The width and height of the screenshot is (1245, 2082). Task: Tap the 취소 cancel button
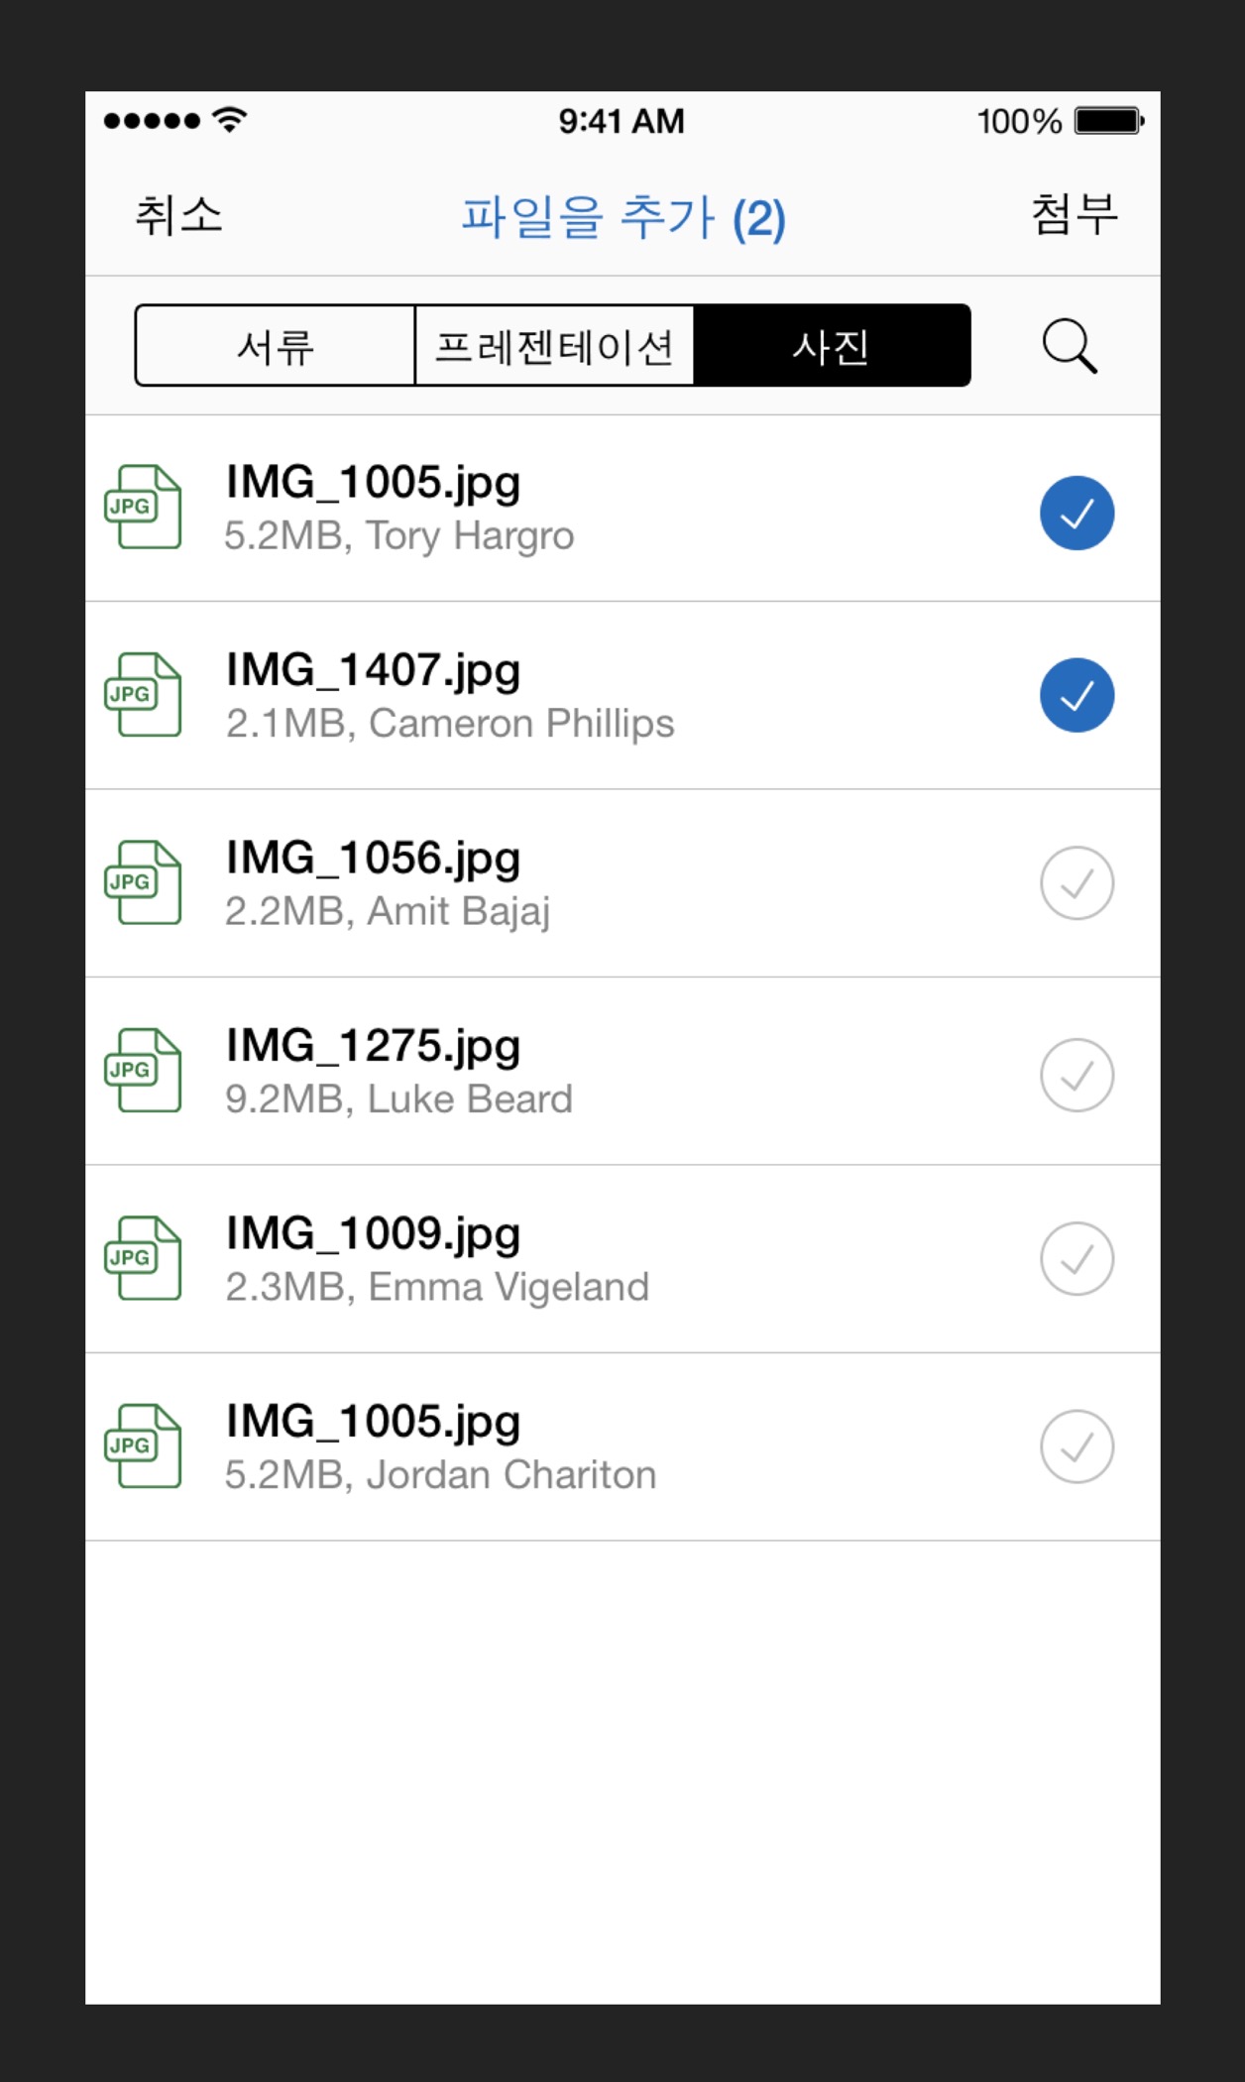(179, 215)
